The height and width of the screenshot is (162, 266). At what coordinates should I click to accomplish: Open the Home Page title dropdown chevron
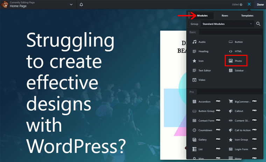click(x=71, y=5)
